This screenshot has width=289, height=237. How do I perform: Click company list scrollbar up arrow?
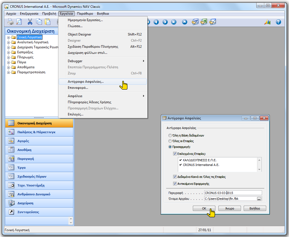pyautogui.click(x=259, y=160)
